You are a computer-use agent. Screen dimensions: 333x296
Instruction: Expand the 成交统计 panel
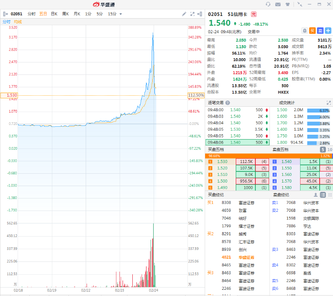tap(329, 103)
